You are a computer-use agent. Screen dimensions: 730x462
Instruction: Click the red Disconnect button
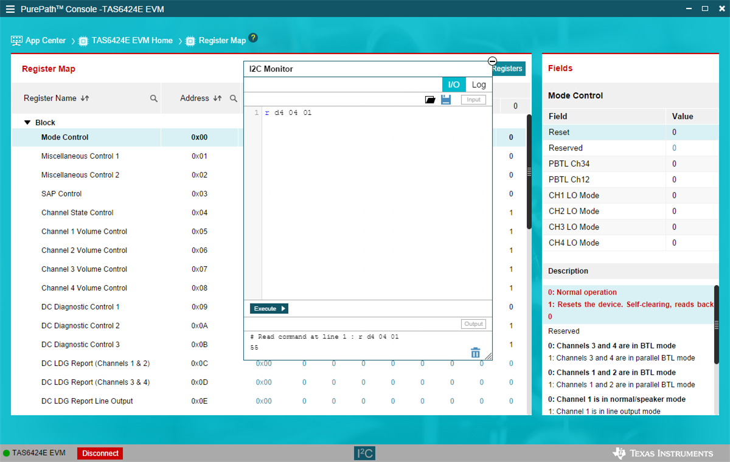[x=100, y=453]
